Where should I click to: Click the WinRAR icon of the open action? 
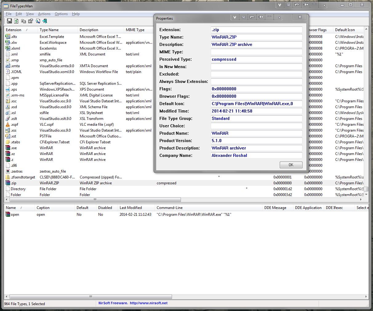tap(8, 214)
